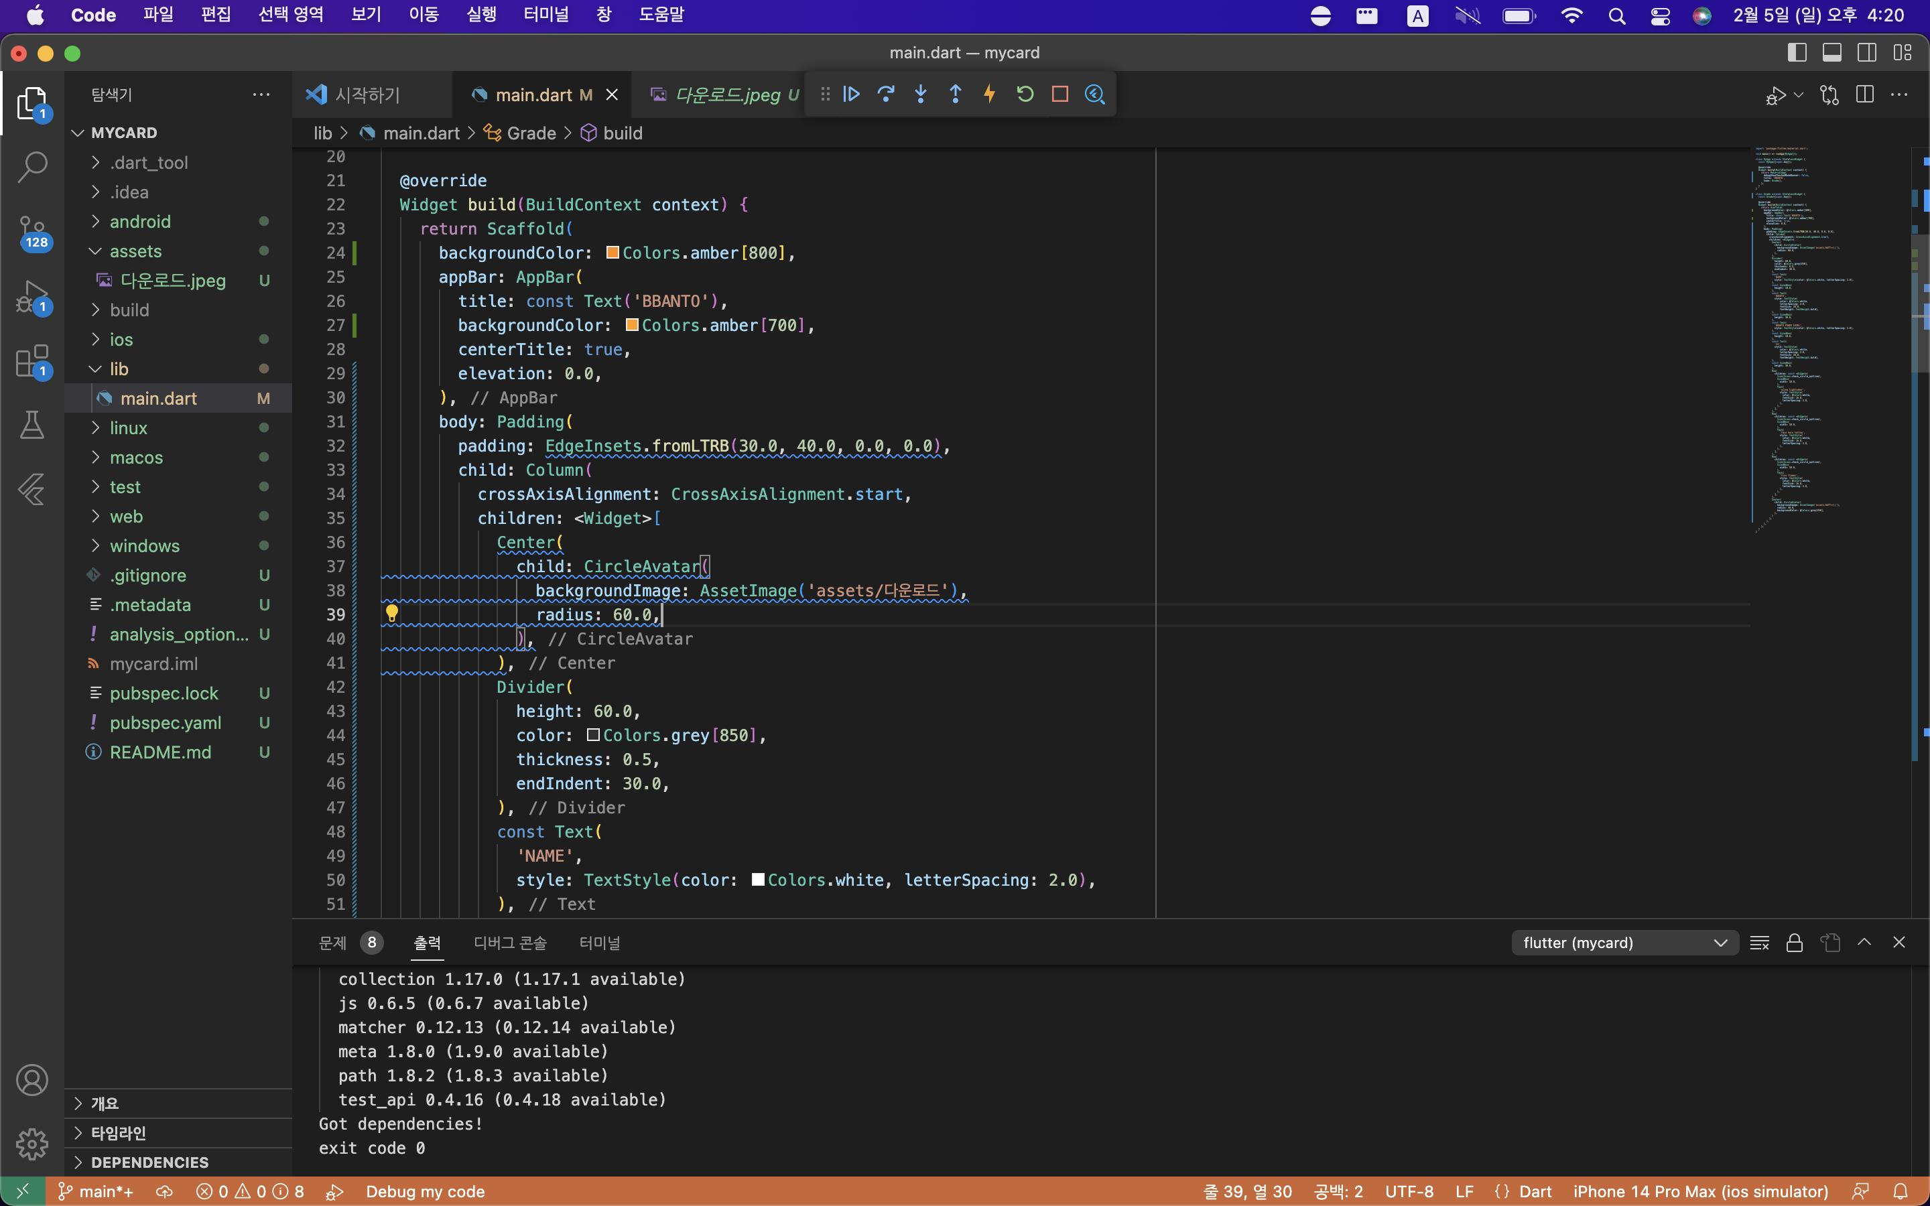Trigger Flutter Hot Reload lightning icon
The height and width of the screenshot is (1206, 1930).
[x=990, y=94]
